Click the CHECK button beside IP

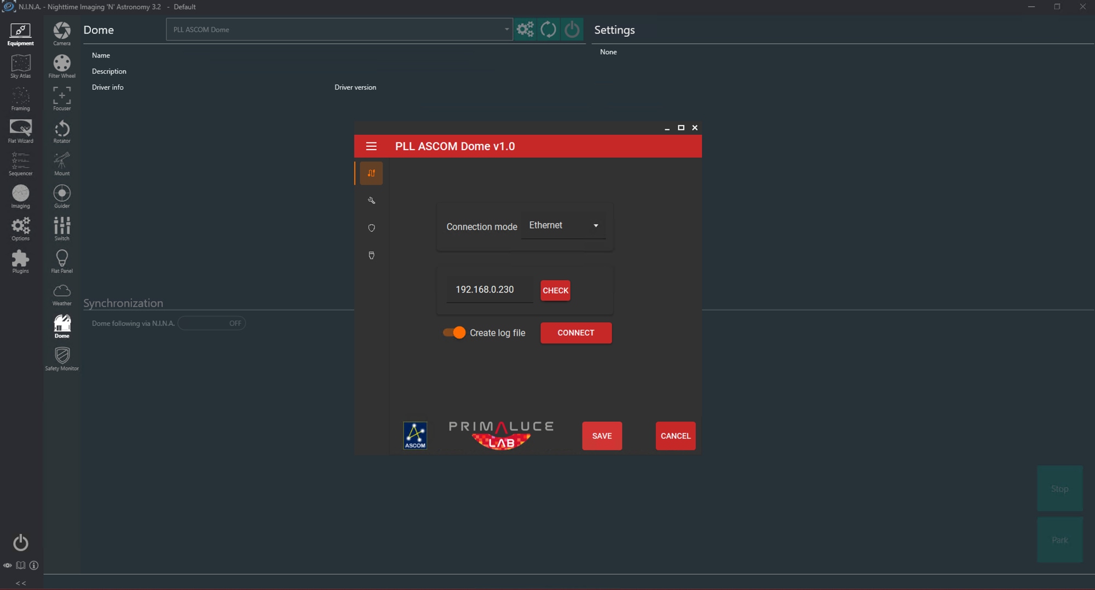555,290
